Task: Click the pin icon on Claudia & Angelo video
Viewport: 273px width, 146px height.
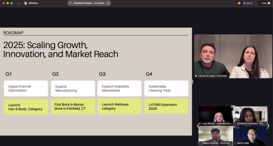Action: pos(196,76)
